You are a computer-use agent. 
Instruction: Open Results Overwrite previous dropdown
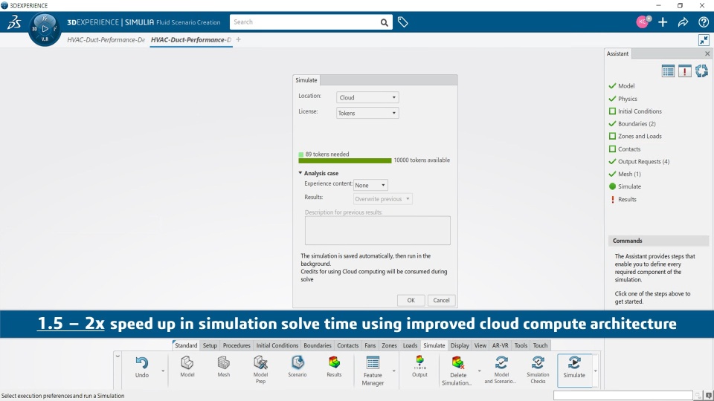pos(382,199)
